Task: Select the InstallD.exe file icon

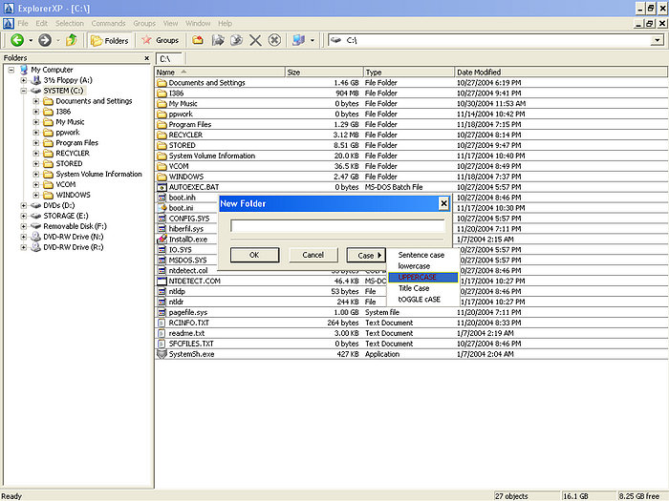Action: pos(162,240)
